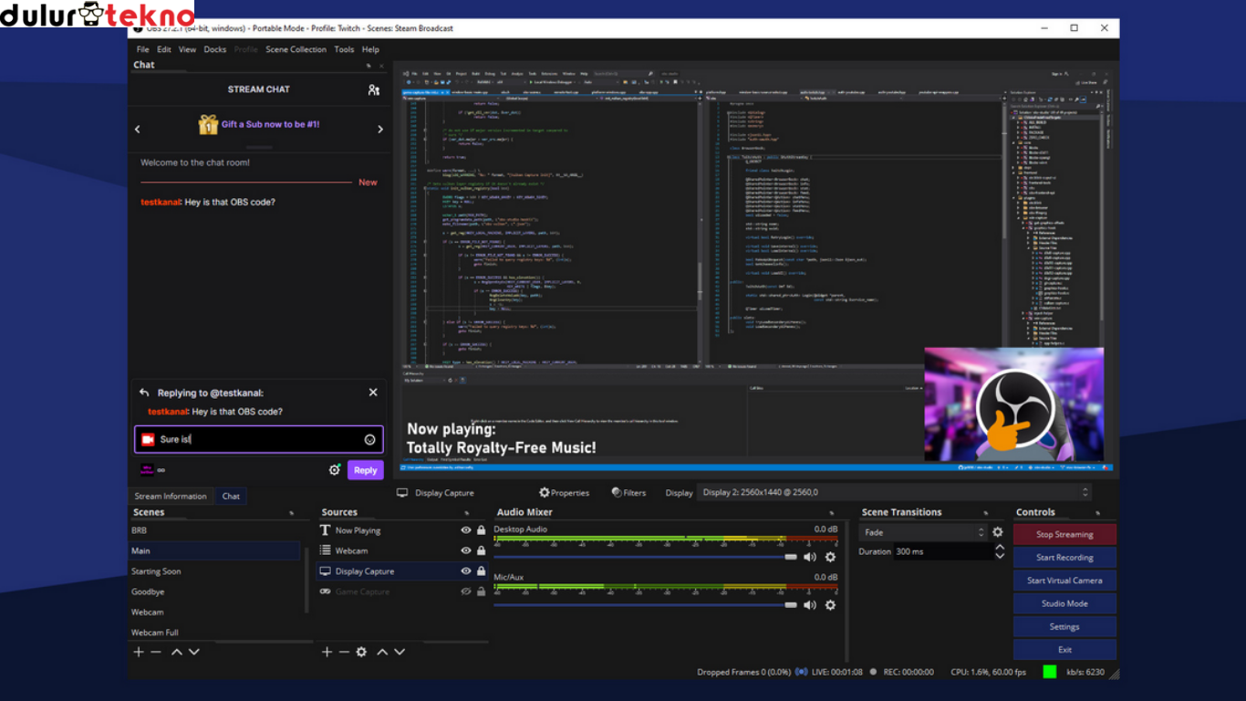Open the Scene Collection menu
The height and width of the screenshot is (701, 1246).
[296, 49]
